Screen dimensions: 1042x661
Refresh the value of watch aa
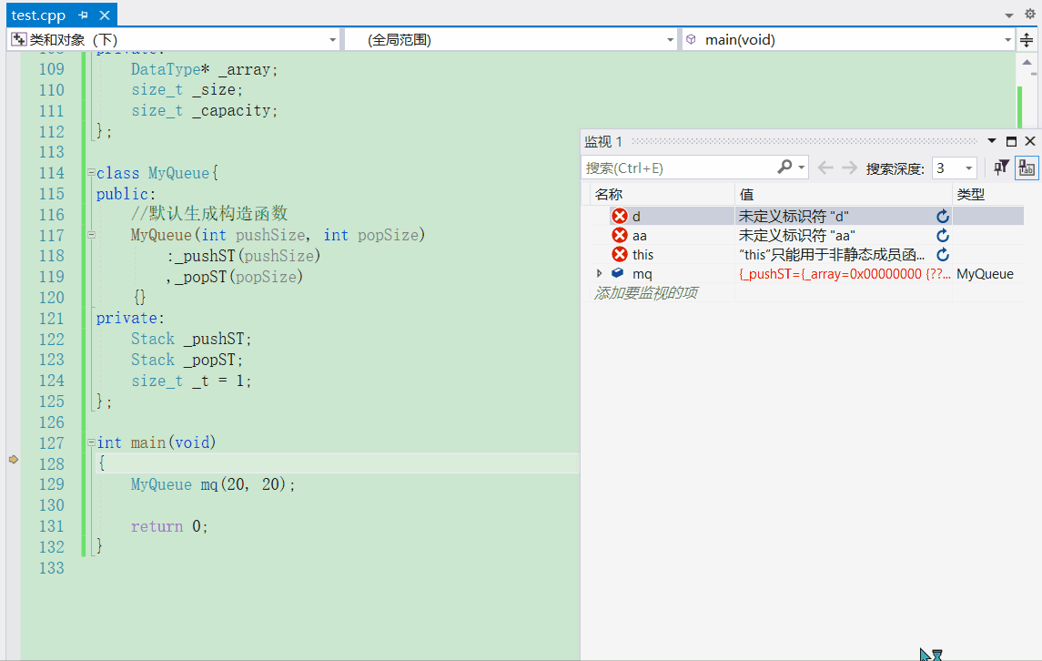942,236
